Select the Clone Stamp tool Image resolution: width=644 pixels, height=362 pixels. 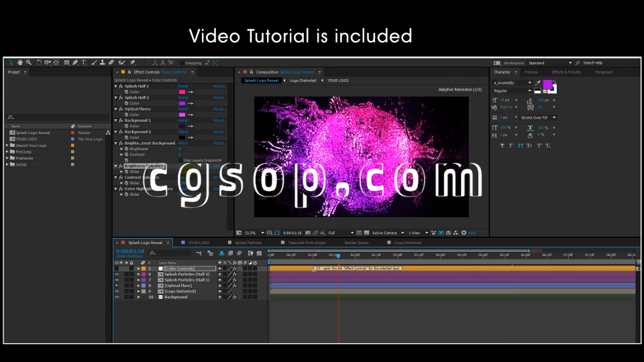tap(102, 62)
